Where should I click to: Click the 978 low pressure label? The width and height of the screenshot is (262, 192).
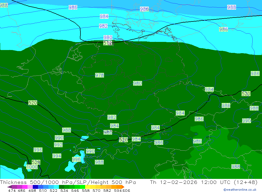pyautogui.click(x=99, y=75)
